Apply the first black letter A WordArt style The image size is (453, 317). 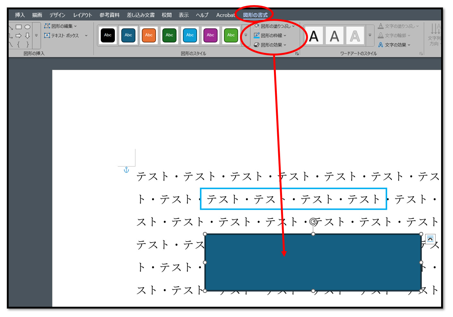pyautogui.click(x=314, y=36)
